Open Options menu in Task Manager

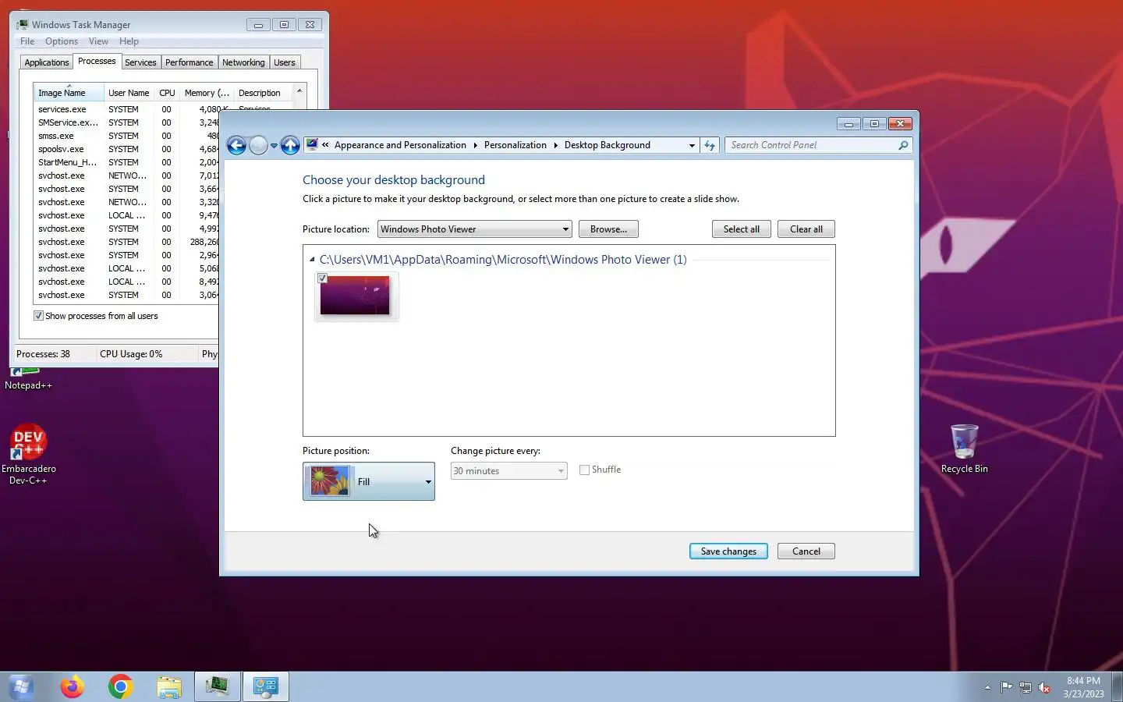(62, 41)
